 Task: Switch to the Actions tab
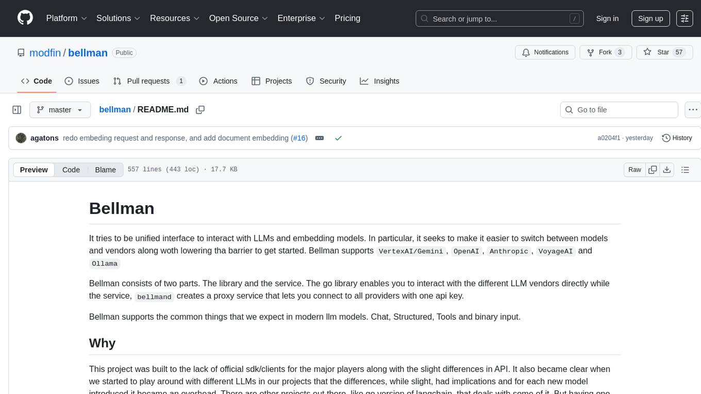click(x=218, y=81)
